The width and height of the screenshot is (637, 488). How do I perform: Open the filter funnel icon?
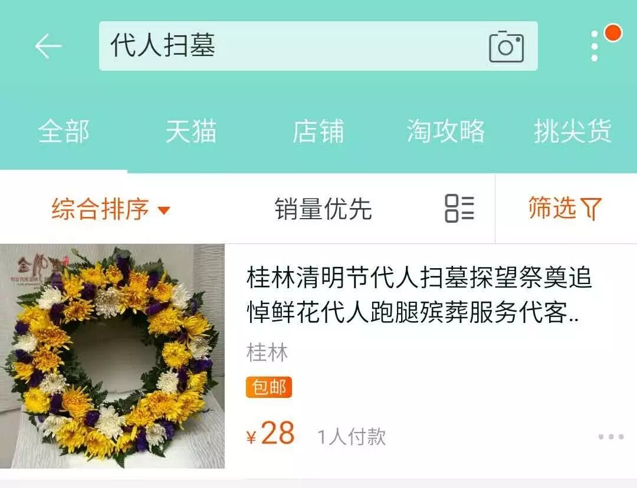pyautogui.click(x=590, y=209)
